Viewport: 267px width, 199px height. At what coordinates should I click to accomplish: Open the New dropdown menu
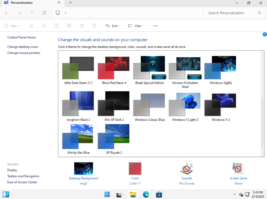tap(12, 26)
